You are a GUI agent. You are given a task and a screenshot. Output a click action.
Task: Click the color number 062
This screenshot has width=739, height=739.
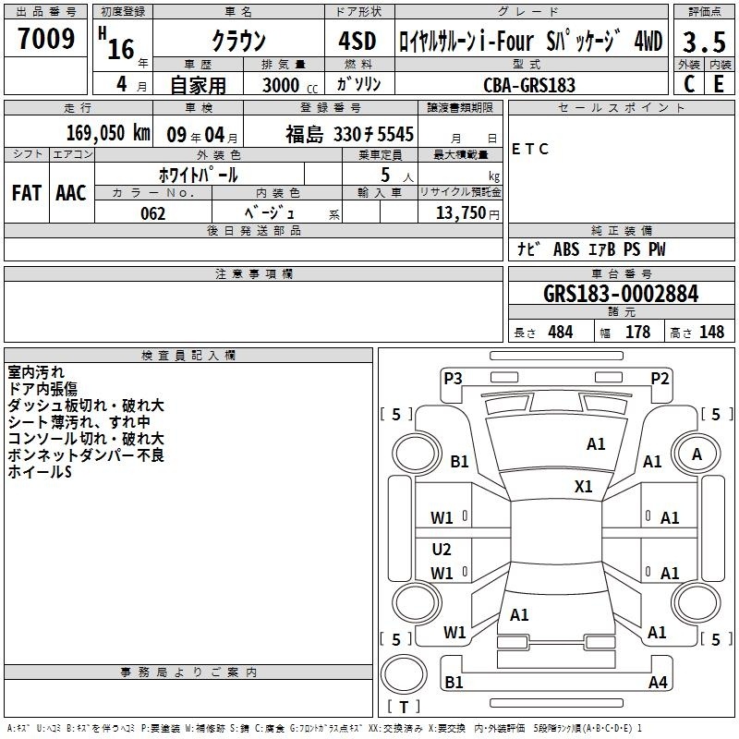(152, 213)
